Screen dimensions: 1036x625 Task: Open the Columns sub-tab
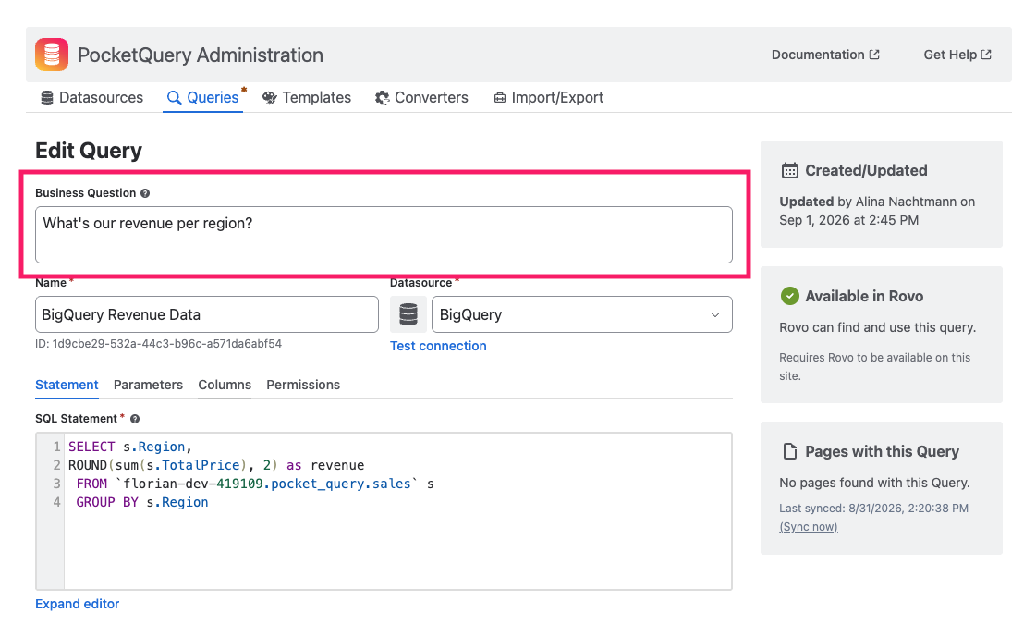pos(225,385)
